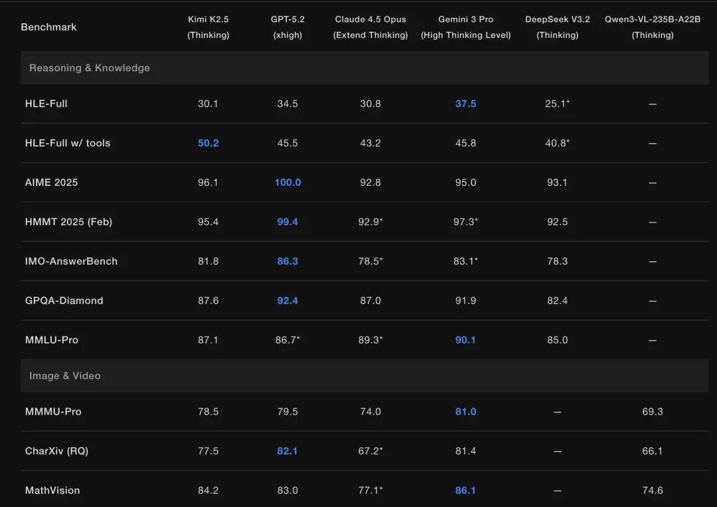Image resolution: width=717 pixels, height=507 pixels.
Task: Click the Gemini 3 Pro column header
Action: (465, 27)
